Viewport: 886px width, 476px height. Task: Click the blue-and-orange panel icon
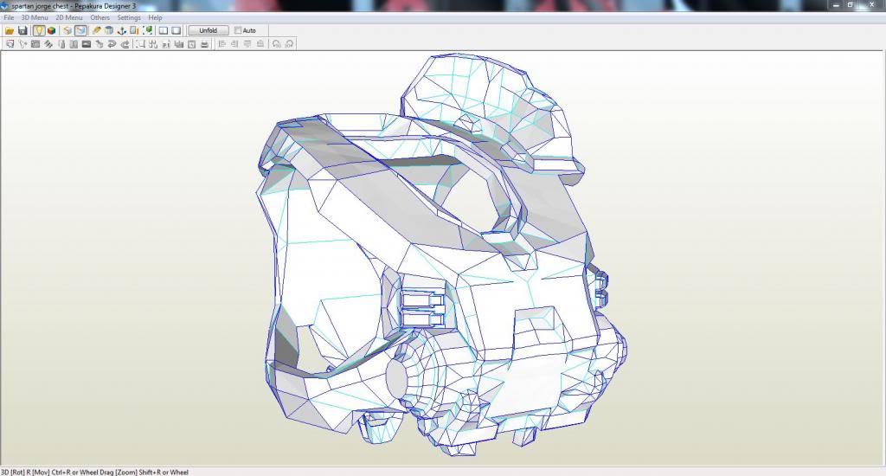pyautogui.click(x=134, y=30)
